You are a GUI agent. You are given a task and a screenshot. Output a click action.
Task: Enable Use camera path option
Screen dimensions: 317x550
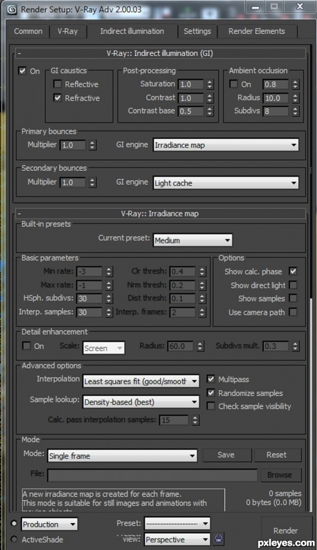point(293,312)
